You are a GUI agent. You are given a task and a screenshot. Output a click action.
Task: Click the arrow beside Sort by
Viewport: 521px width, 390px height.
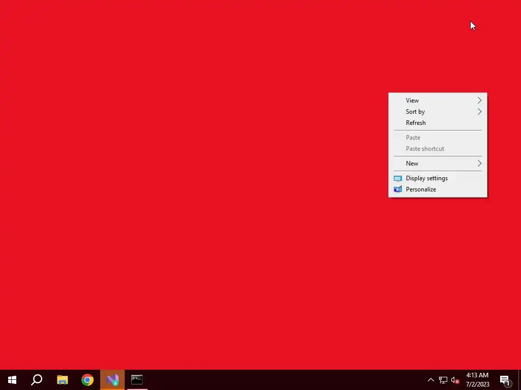[479, 112]
